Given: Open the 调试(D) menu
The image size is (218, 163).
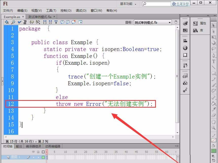Looking at the screenshot, I should point(80,10).
